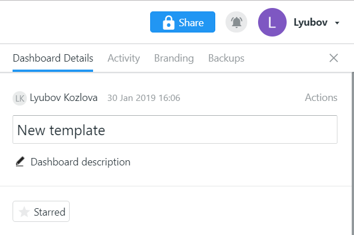The image size is (354, 235).
Task: Open the Backups tab
Action: pyautogui.click(x=226, y=58)
